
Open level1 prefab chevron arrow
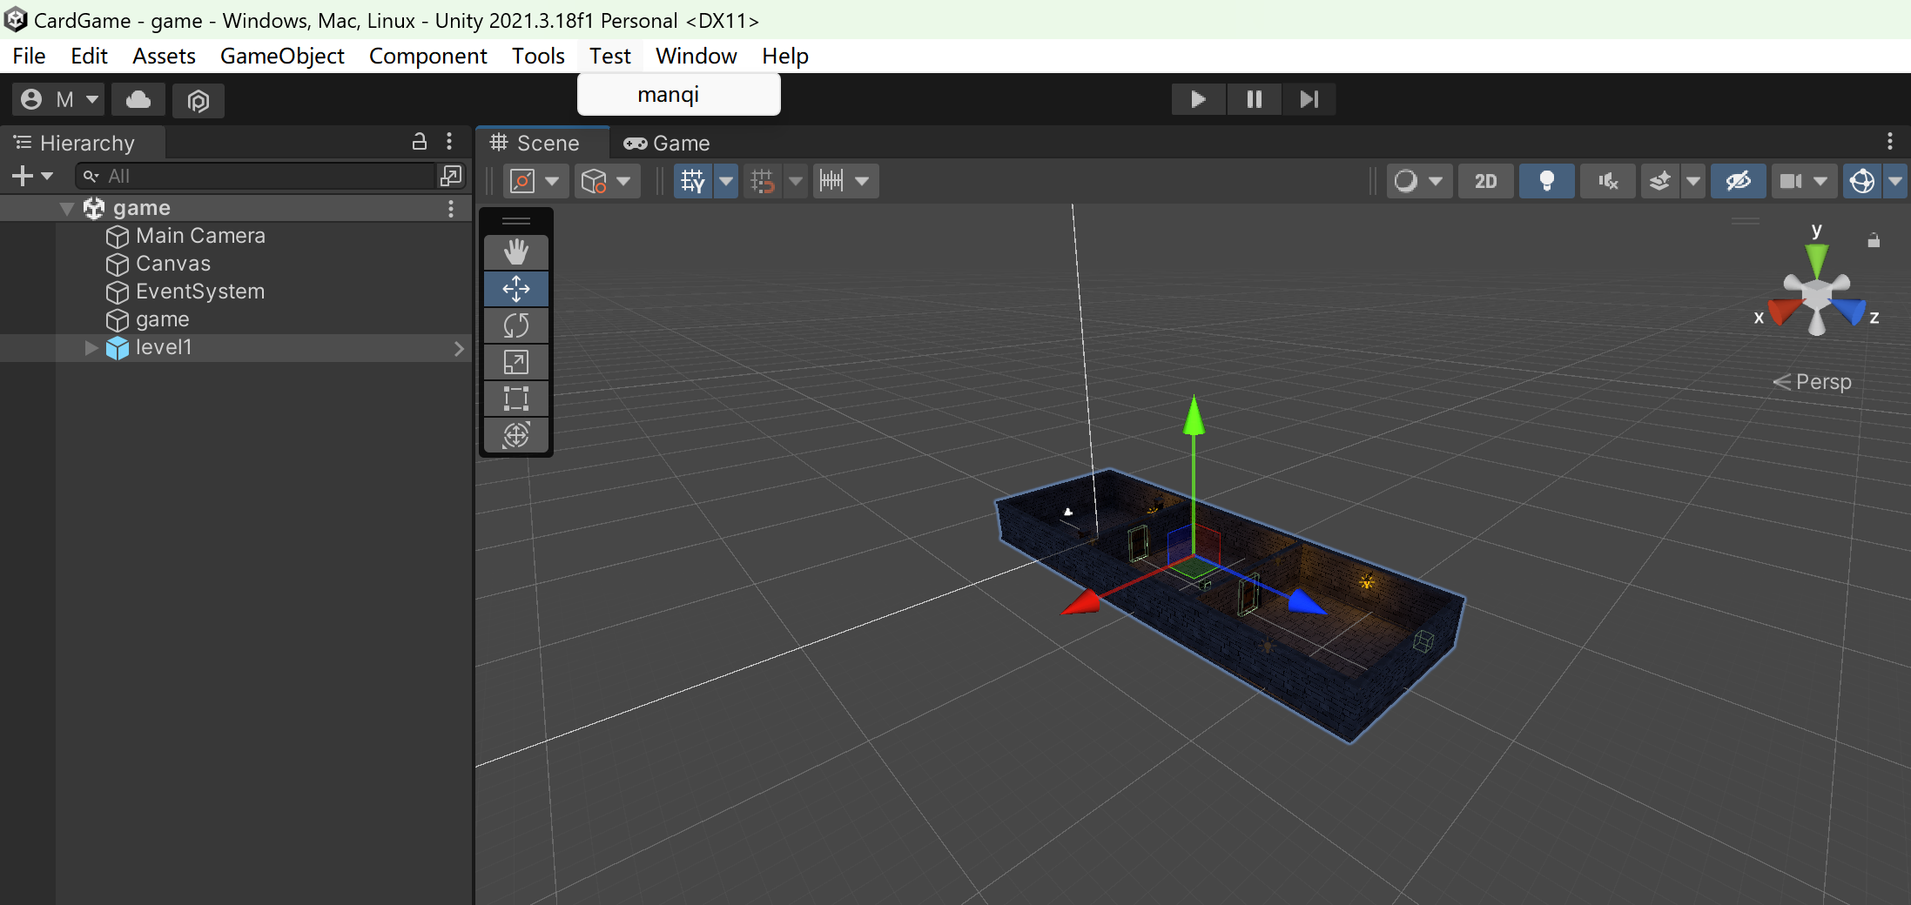click(459, 348)
